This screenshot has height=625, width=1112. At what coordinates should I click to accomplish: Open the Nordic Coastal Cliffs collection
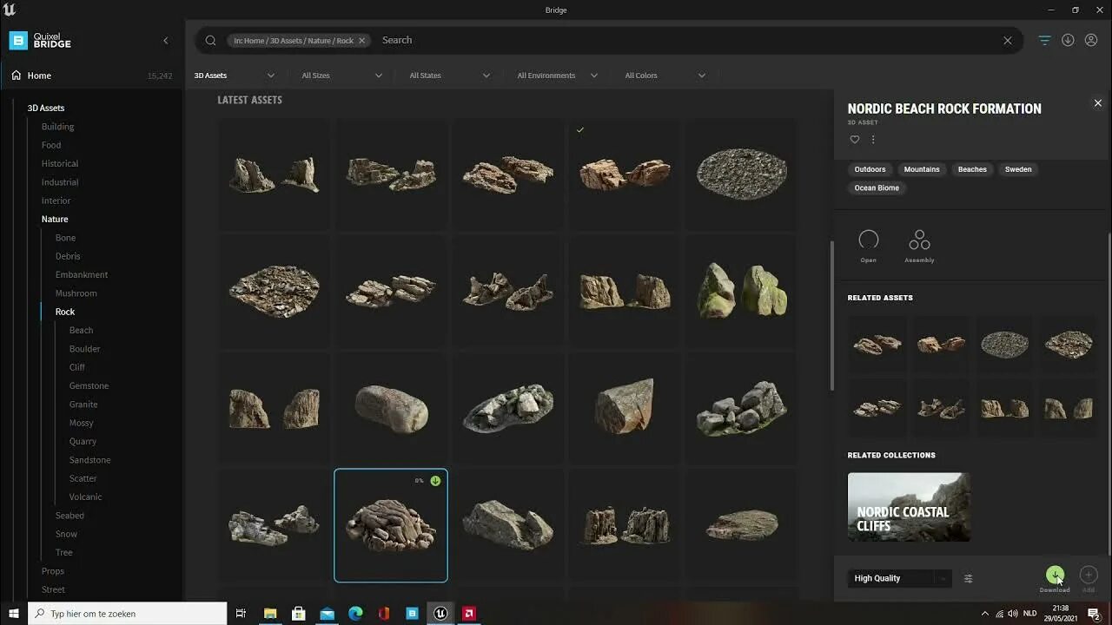pyautogui.click(x=909, y=507)
